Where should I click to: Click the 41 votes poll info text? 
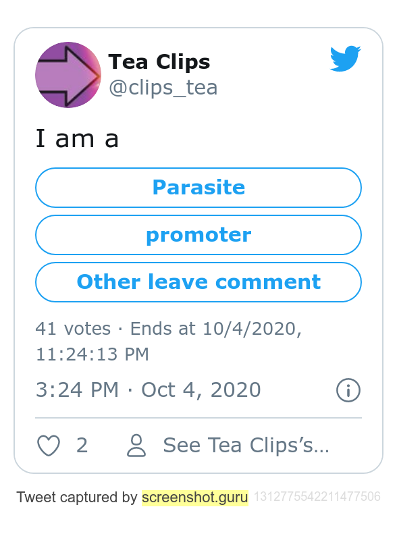coord(73,329)
